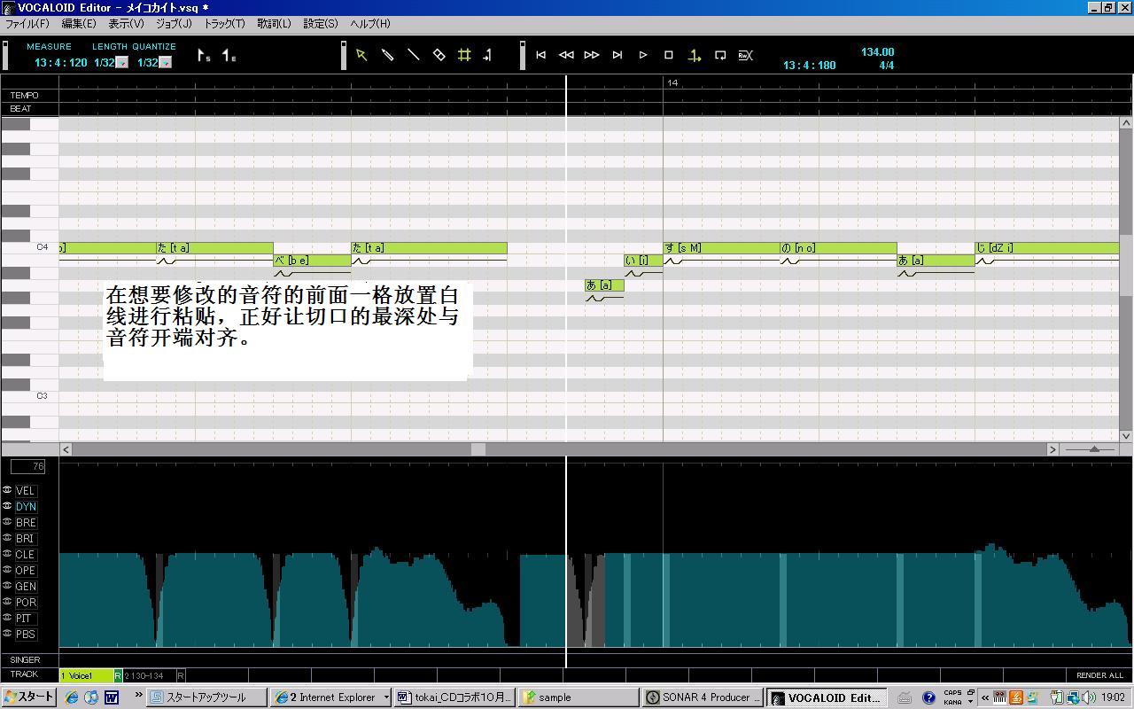Start playback with Play button
This screenshot has height=709, width=1134.
[x=643, y=55]
